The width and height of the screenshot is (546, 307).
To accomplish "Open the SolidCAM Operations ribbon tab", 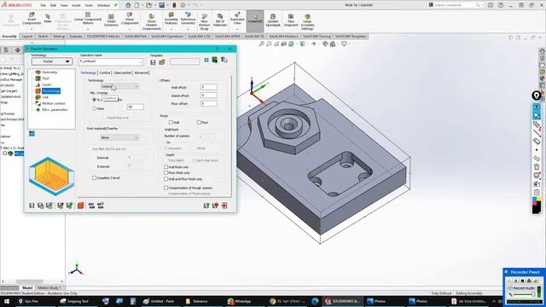I will [x=167, y=36].
